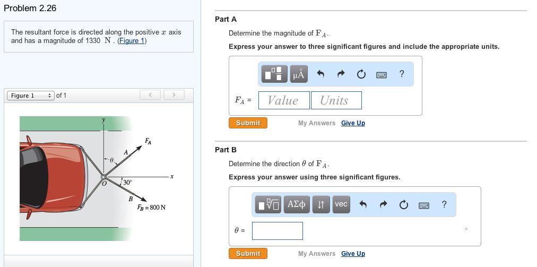Open the templates icon in Part A toolbar
Viewport: 537px width, 267px height.
click(275, 74)
